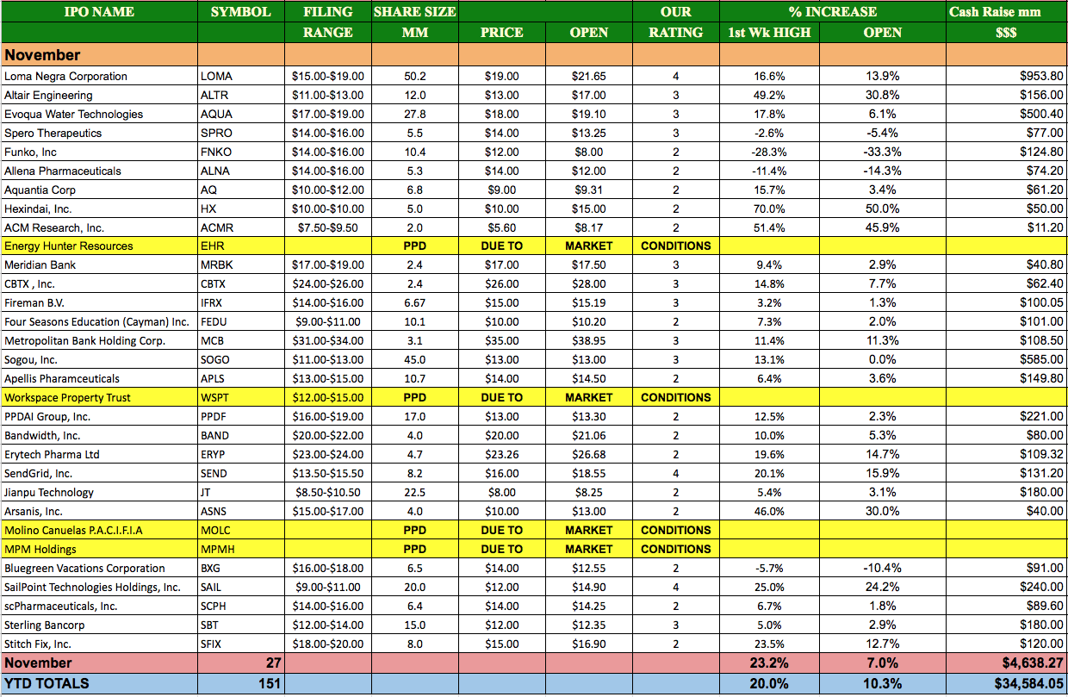Click the OUR RATING column header
Image resolution: width=1068 pixels, height=697 pixels.
point(676,22)
